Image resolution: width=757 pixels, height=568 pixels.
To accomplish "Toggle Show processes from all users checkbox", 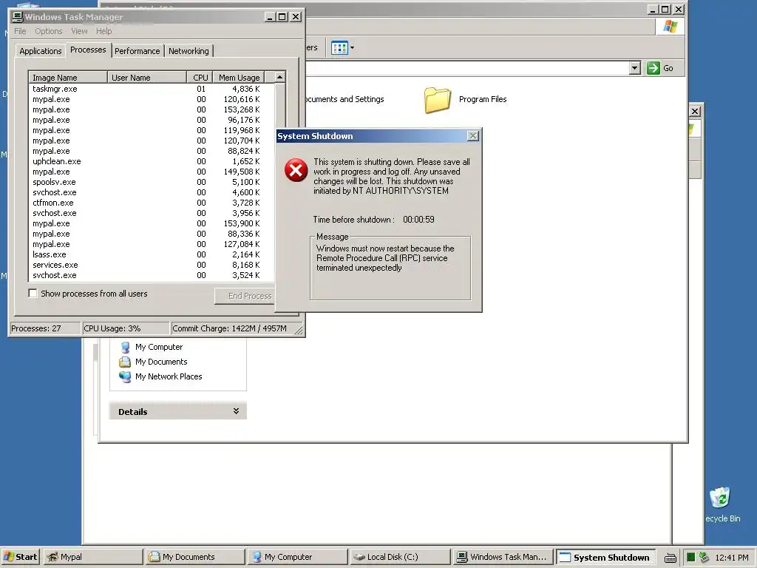I will [x=33, y=293].
